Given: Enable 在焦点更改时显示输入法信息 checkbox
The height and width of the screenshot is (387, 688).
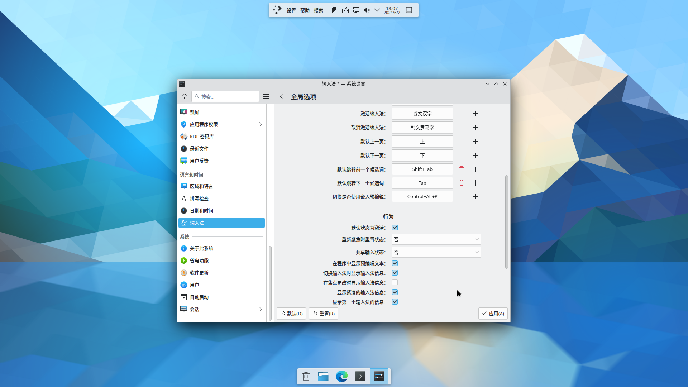Looking at the screenshot, I should click(395, 283).
